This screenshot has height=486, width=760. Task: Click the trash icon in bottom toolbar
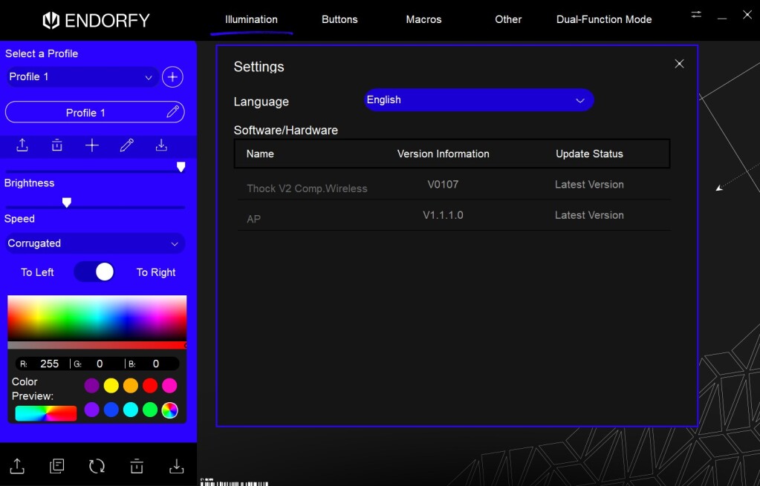[137, 466]
